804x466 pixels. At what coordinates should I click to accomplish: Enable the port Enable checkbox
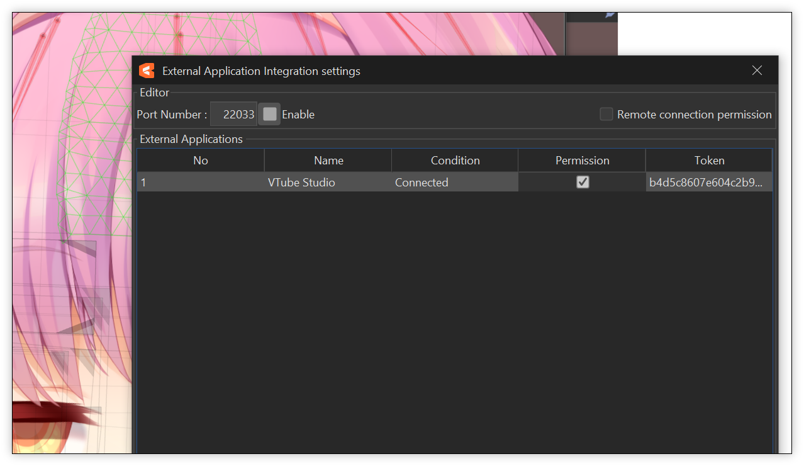coord(269,114)
